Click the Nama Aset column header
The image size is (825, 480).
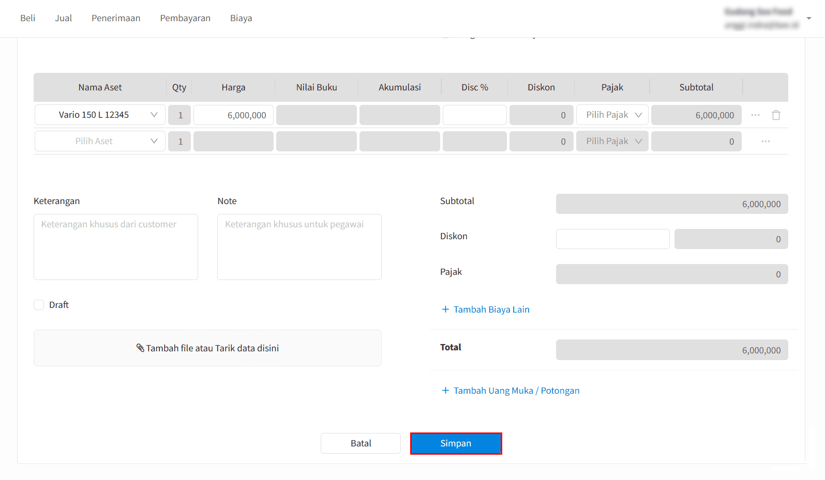pos(100,87)
